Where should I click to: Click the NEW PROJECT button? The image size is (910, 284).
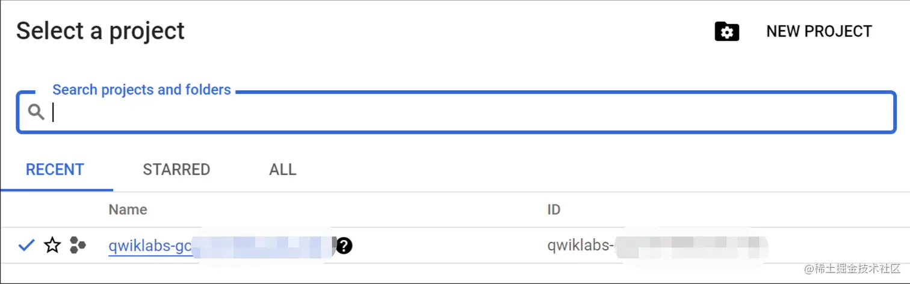click(x=819, y=31)
